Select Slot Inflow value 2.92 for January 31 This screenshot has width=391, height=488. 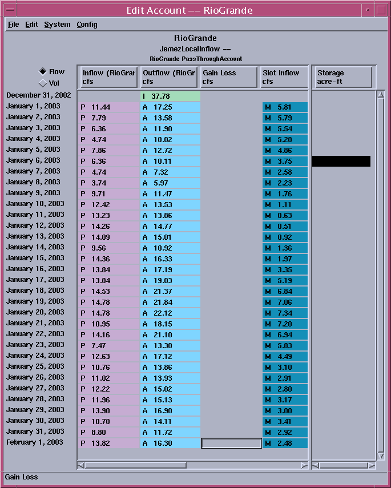[285, 432]
